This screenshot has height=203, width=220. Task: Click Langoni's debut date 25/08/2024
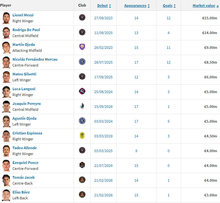point(103,92)
